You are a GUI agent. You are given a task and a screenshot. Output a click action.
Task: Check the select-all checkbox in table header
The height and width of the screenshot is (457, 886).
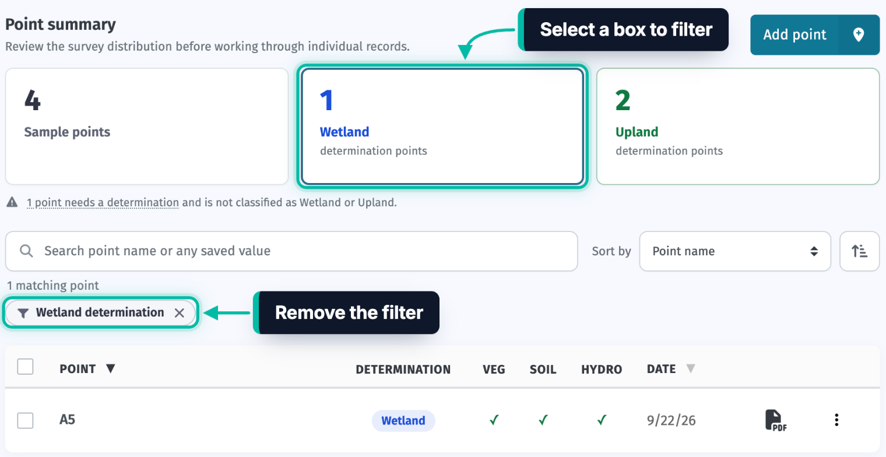25,367
